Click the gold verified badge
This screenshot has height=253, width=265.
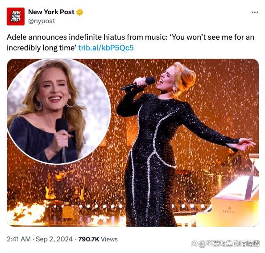pyautogui.click(x=80, y=12)
